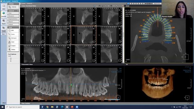Select the first layout icon in top toolbar
The width and height of the screenshot is (194, 109).
click(128, 4)
